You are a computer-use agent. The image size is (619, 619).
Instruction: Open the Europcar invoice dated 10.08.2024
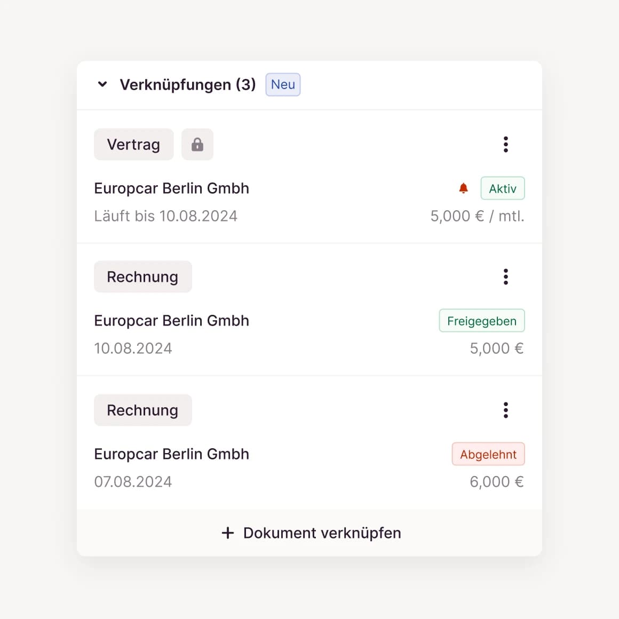[171, 321]
